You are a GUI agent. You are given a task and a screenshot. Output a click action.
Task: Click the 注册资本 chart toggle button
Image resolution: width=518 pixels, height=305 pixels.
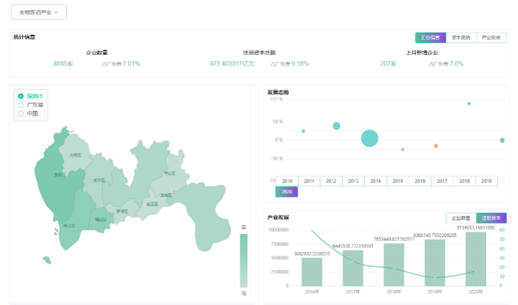491,218
